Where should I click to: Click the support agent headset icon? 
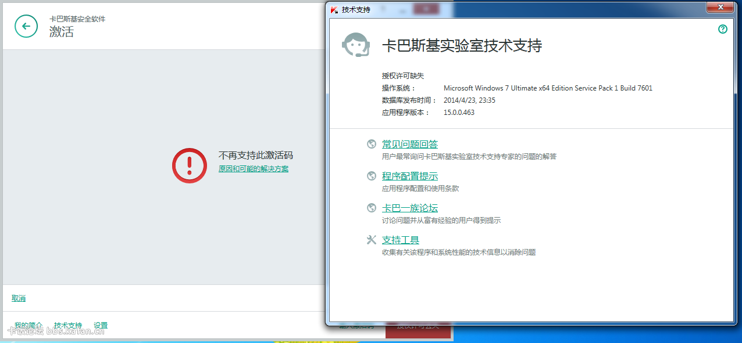tap(356, 45)
